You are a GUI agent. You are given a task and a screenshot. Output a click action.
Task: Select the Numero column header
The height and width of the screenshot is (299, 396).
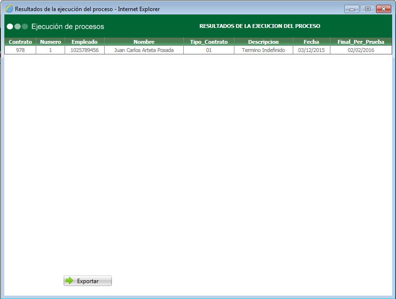(50, 42)
